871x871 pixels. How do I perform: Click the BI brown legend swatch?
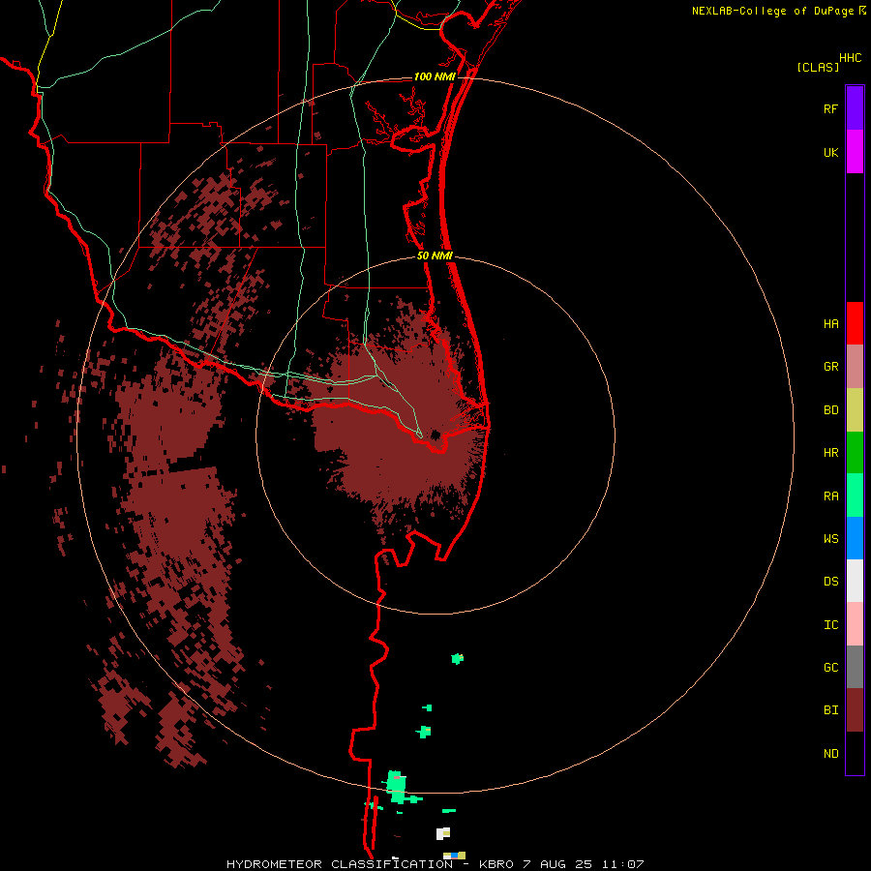tap(855, 710)
